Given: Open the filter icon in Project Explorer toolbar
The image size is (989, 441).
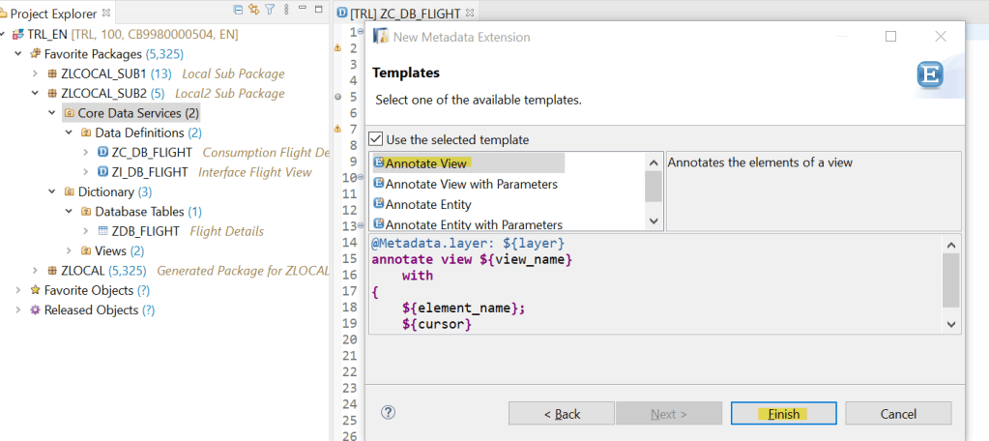Looking at the screenshot, I should click(270, 10).
